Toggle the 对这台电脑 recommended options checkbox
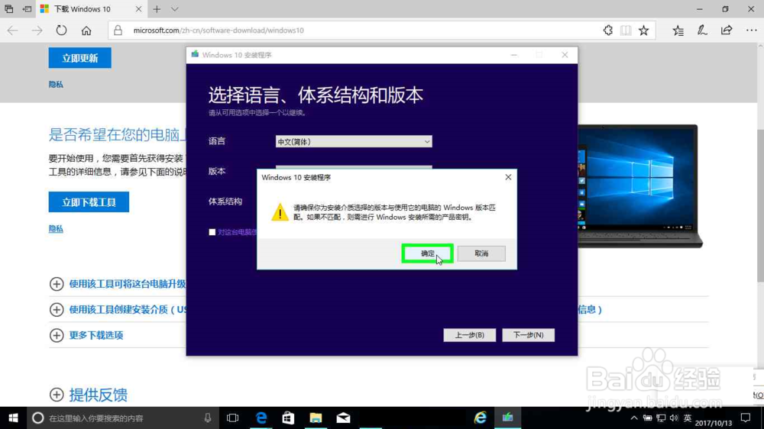The height and width of the screenshot is (429, 764). click(212, 232)
